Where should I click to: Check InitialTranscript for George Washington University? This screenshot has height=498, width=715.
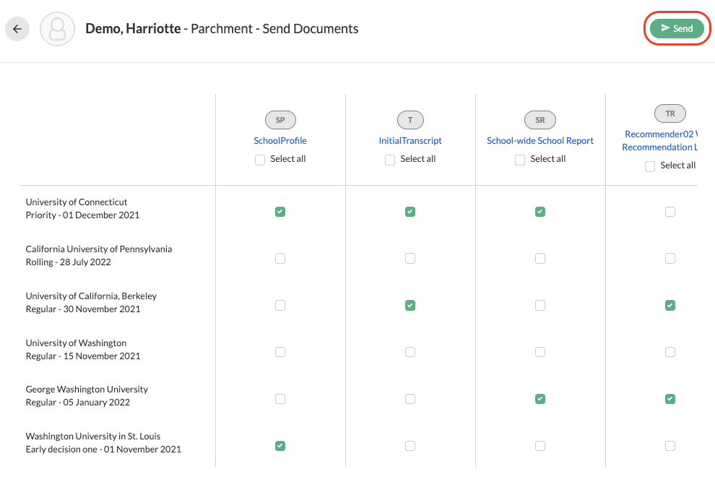(x=410, y=399)
